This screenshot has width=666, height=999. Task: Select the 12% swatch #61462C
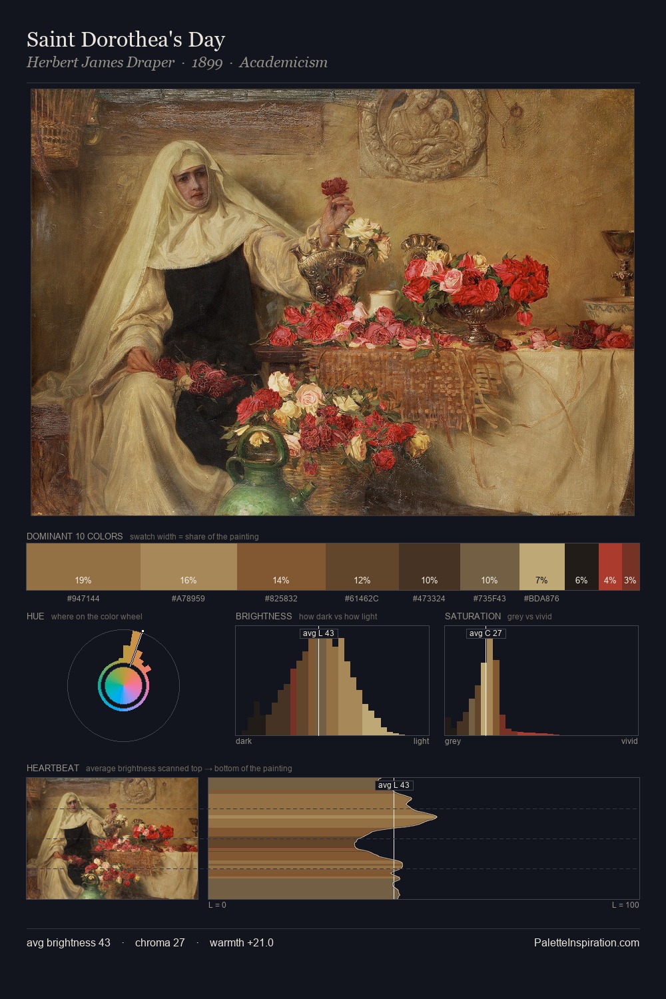(362, 567)
